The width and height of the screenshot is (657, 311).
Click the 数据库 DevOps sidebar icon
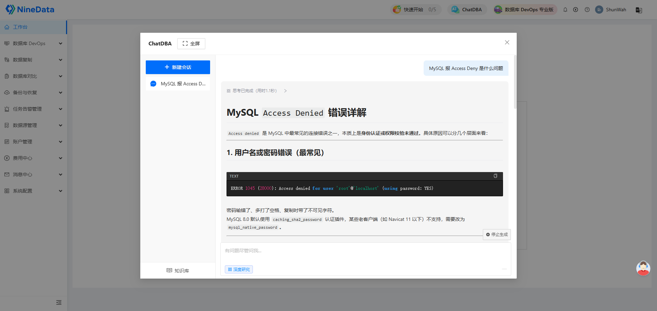(7, 43)
